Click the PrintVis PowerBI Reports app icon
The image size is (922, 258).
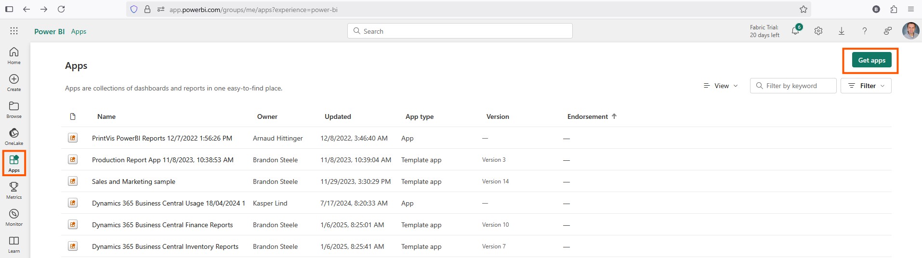[x=73, y=138]
